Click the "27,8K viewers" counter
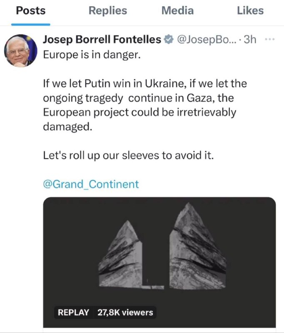The height and width of the screenshot is (333, 284). coord(125,311)
